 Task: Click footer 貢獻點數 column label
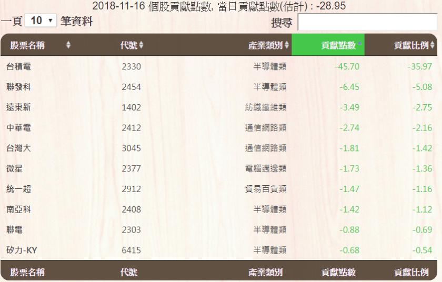tap(338, 273)
